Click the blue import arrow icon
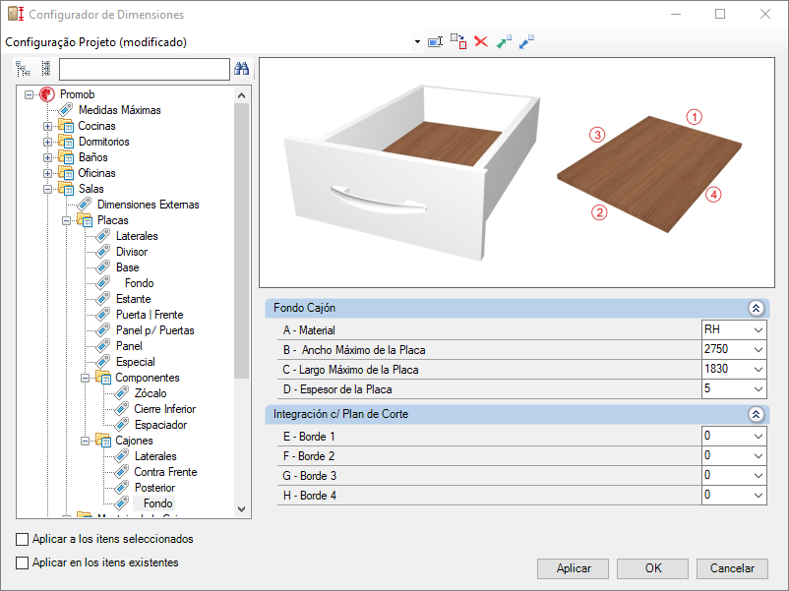The height and width of the screenshot is (591, 789). (x=526, y=41)
